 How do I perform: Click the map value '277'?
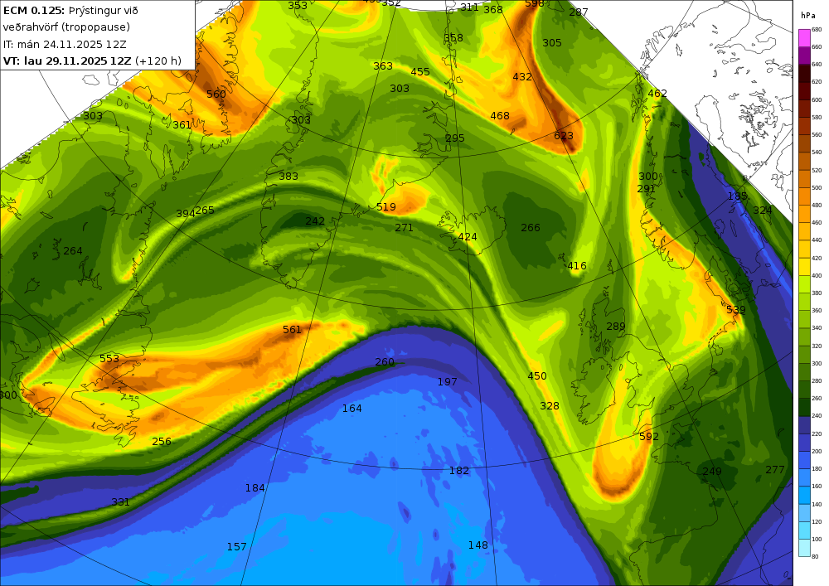click(x=775, y=469)
